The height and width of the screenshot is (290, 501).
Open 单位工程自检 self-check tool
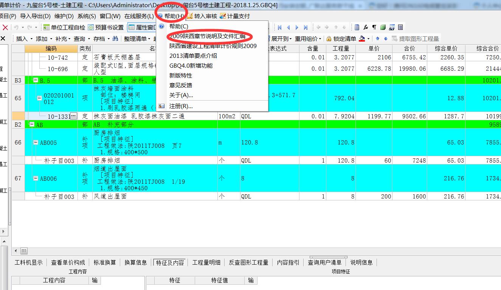pos(64,27)
